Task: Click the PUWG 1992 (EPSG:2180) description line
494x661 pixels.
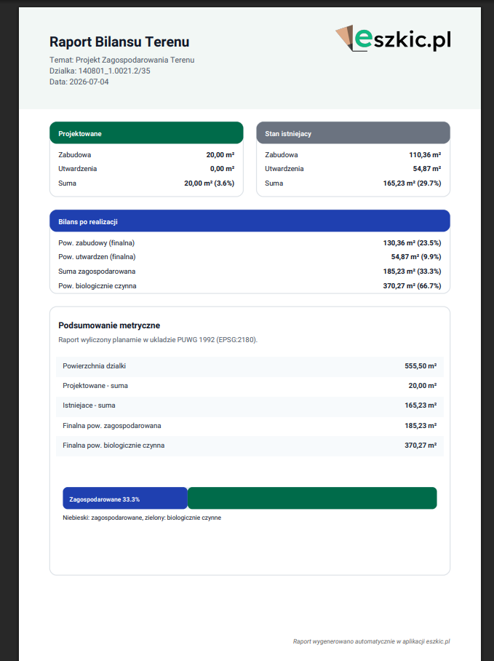Action: coord(158,340)
